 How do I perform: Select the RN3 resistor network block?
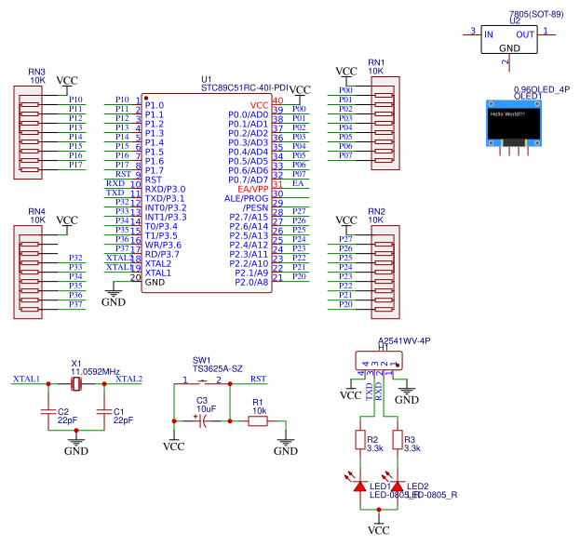(27, 131)
